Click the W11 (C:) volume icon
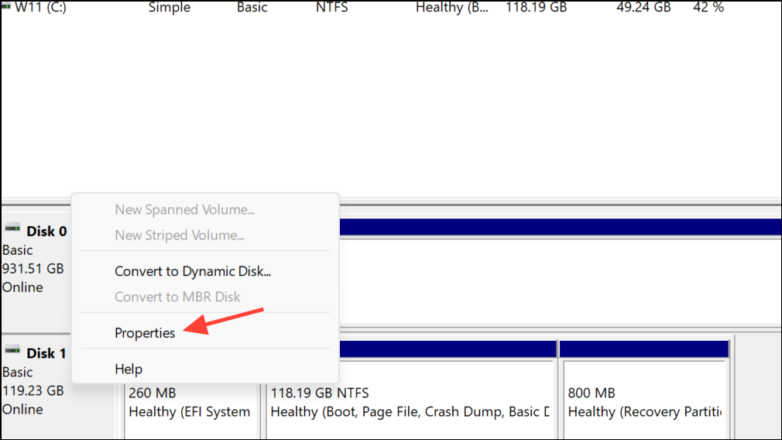This screenshot has height=440, width=782. pyautogui.click(x=6, y=6)
